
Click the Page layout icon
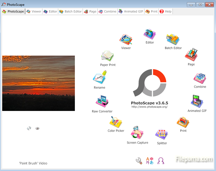click(x=191, y=55)
